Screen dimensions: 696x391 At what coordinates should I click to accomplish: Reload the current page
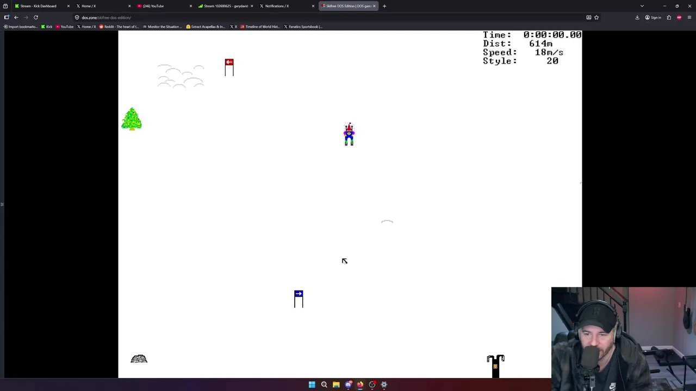(36, 17)
